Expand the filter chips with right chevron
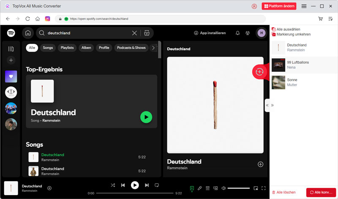This screenshot has width=338, height=199. coord(153,48)
